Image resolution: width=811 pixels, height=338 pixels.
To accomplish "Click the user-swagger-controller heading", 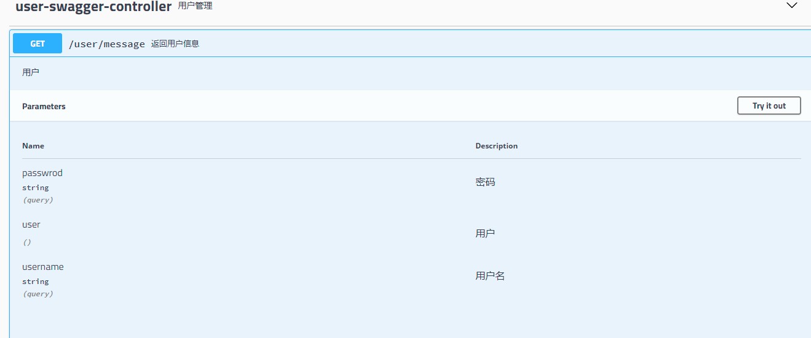I will click(93, 7).
